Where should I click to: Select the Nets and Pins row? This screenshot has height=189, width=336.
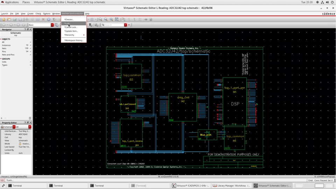[x=16, y=55]
